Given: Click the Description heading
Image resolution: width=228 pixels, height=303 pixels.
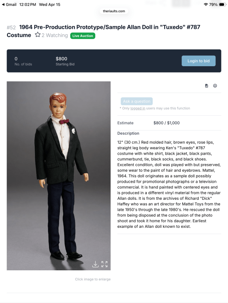Looking at the screenshot, I should (128, 133).
